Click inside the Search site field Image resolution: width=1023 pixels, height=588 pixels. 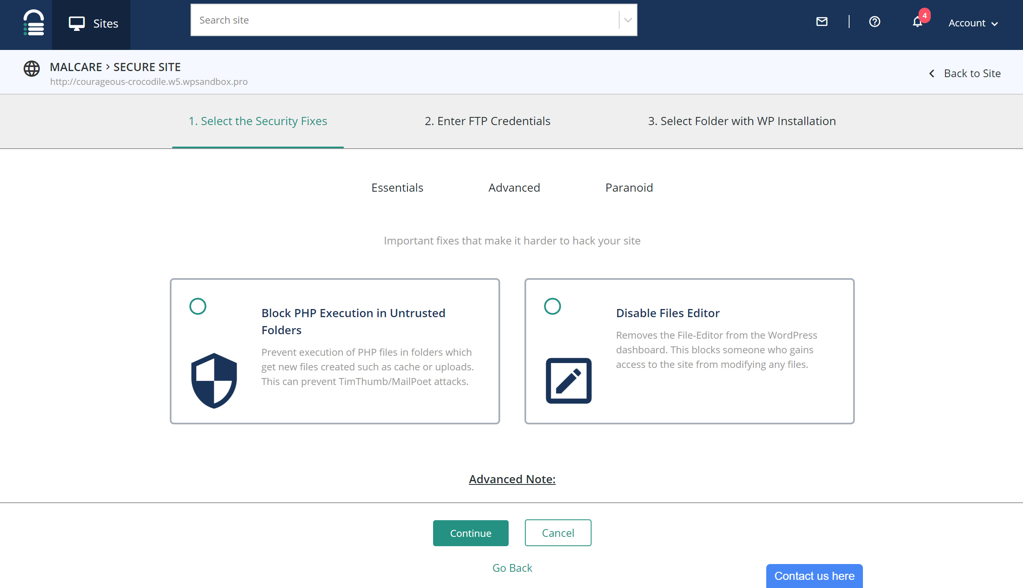click(404, 20)
